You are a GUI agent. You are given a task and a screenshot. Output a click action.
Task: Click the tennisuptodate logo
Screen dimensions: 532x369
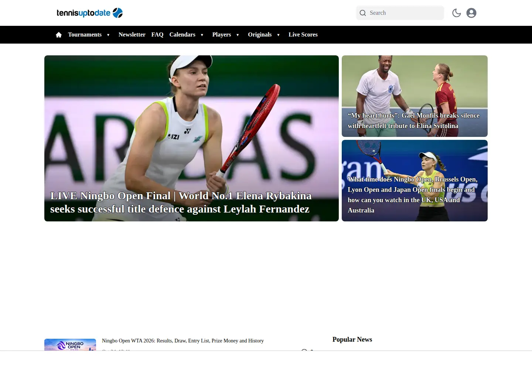point(89,13)
